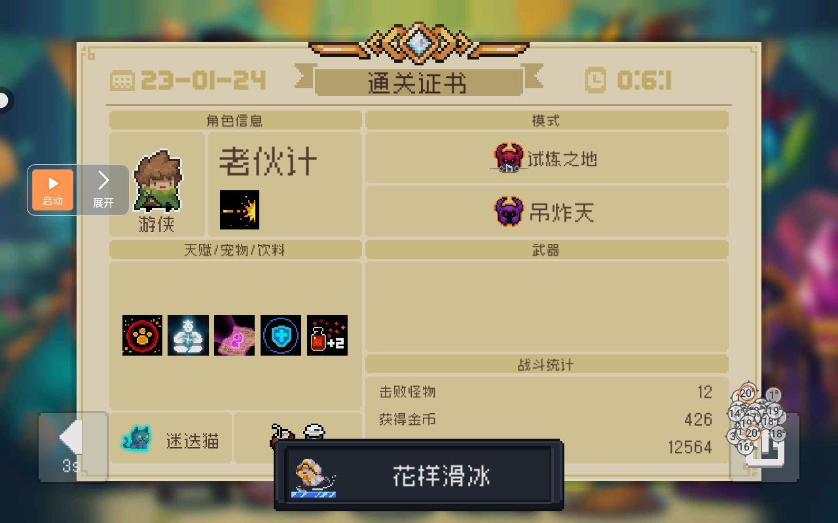Viewport: 838px width, 523px height.
Task: Expand the side panel with 展开 arrow
Action: point(103,190)
